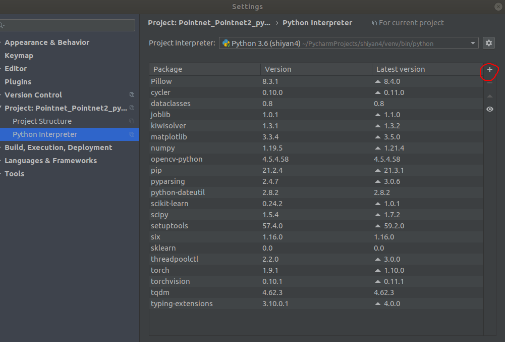The height and width of the screenshot is (342, 505).
Task: Click the upgrade package arrow in side toolbar
Action: [489, 96]
